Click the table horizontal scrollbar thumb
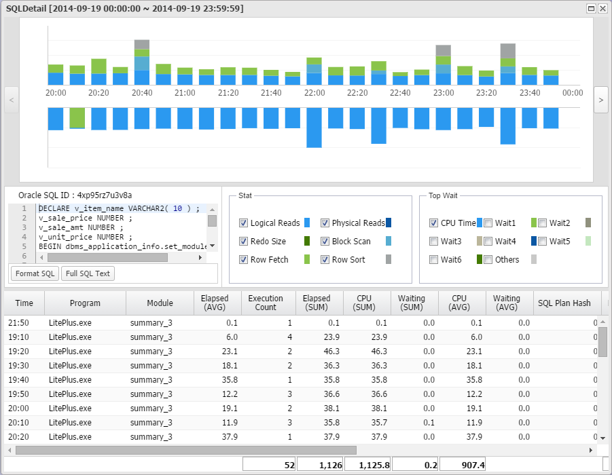The height and width of the screenshot is (475, 612). point(186,450)
